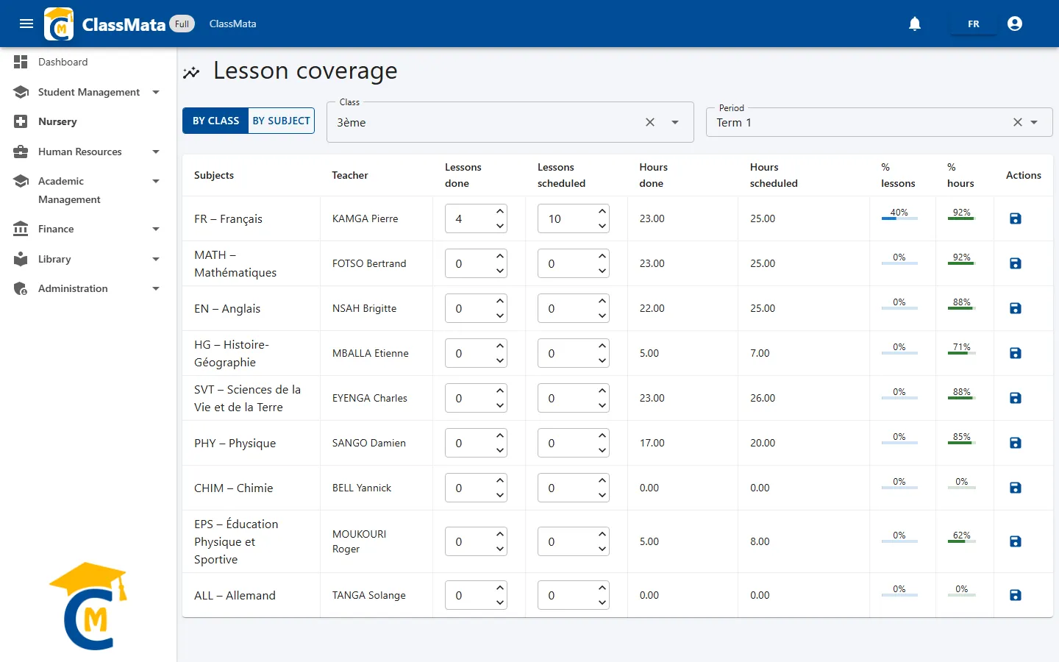1059x662 pixels.
Task: Click the Library book icon
Action: (21, 259)
